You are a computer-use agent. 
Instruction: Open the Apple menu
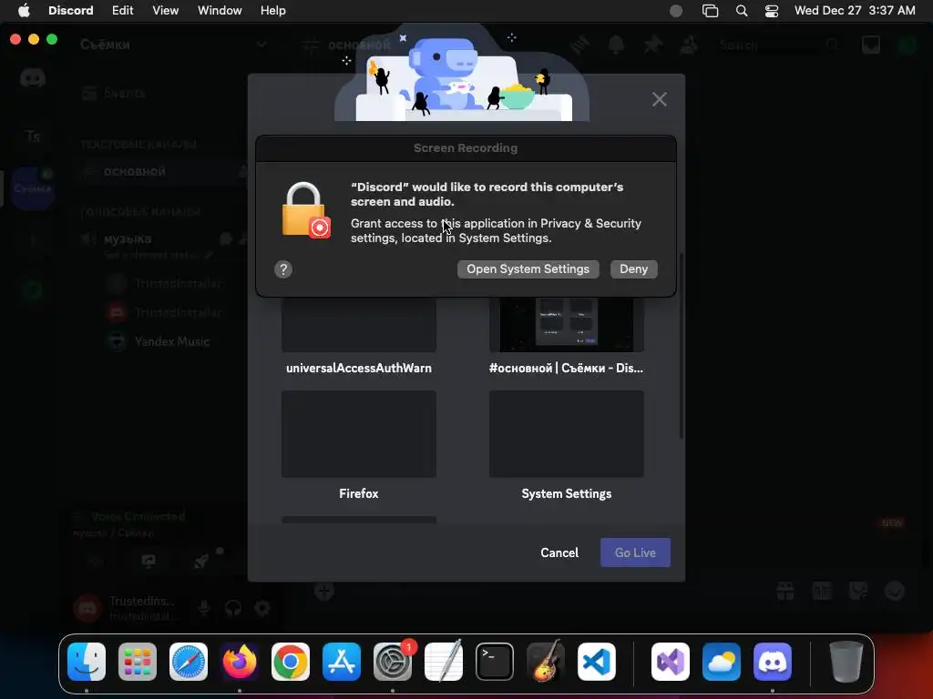24,11
